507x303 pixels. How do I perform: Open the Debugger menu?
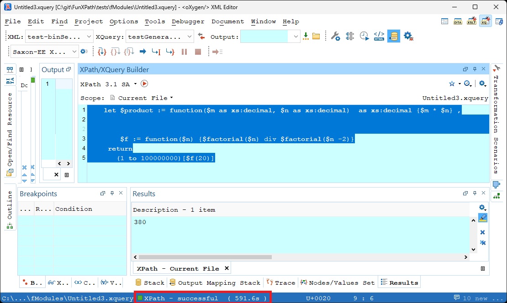pos(188,21)
